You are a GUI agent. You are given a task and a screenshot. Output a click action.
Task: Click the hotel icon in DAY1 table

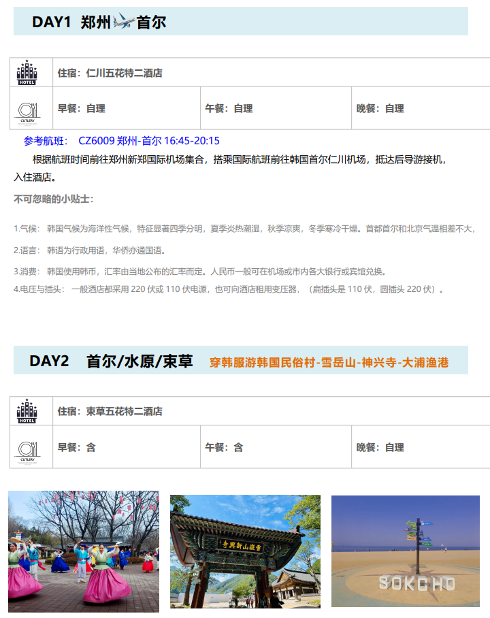[x=27, y=73]
